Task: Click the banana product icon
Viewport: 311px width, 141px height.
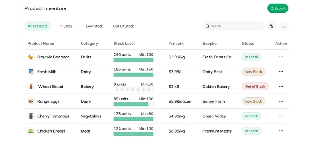Action: click(31, 57)
